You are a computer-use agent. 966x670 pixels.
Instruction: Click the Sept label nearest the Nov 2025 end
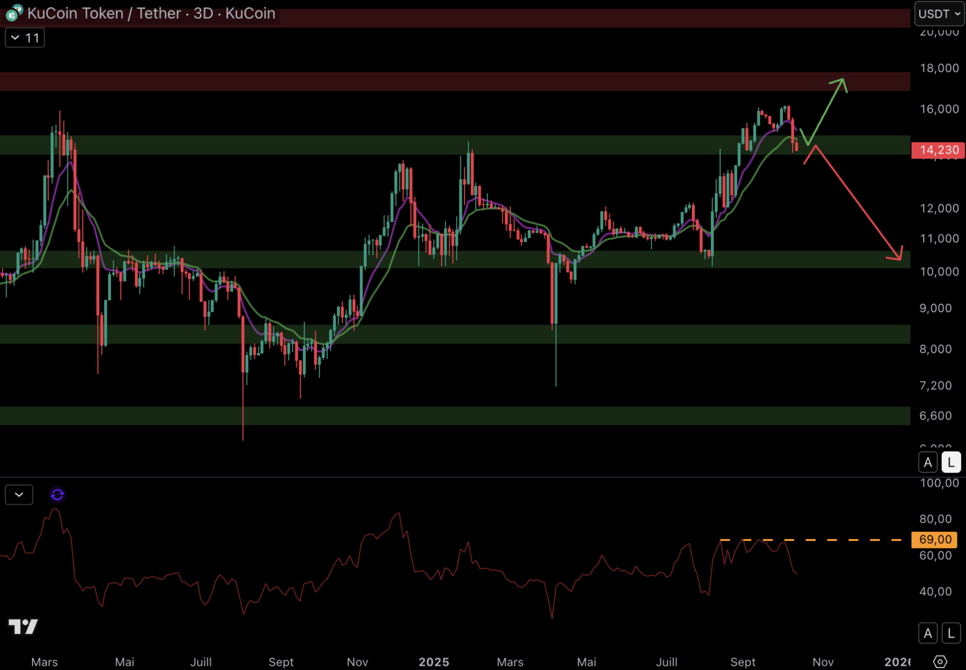(x=743, y=662)
